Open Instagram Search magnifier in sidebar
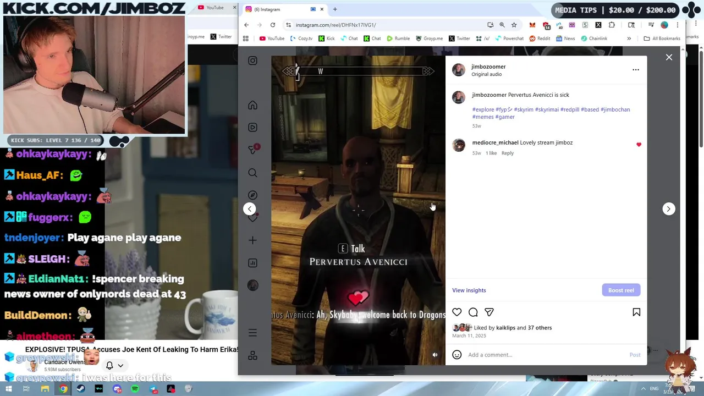Image resolution: width=704 pixels, height=396 pixels. point(252,173)
